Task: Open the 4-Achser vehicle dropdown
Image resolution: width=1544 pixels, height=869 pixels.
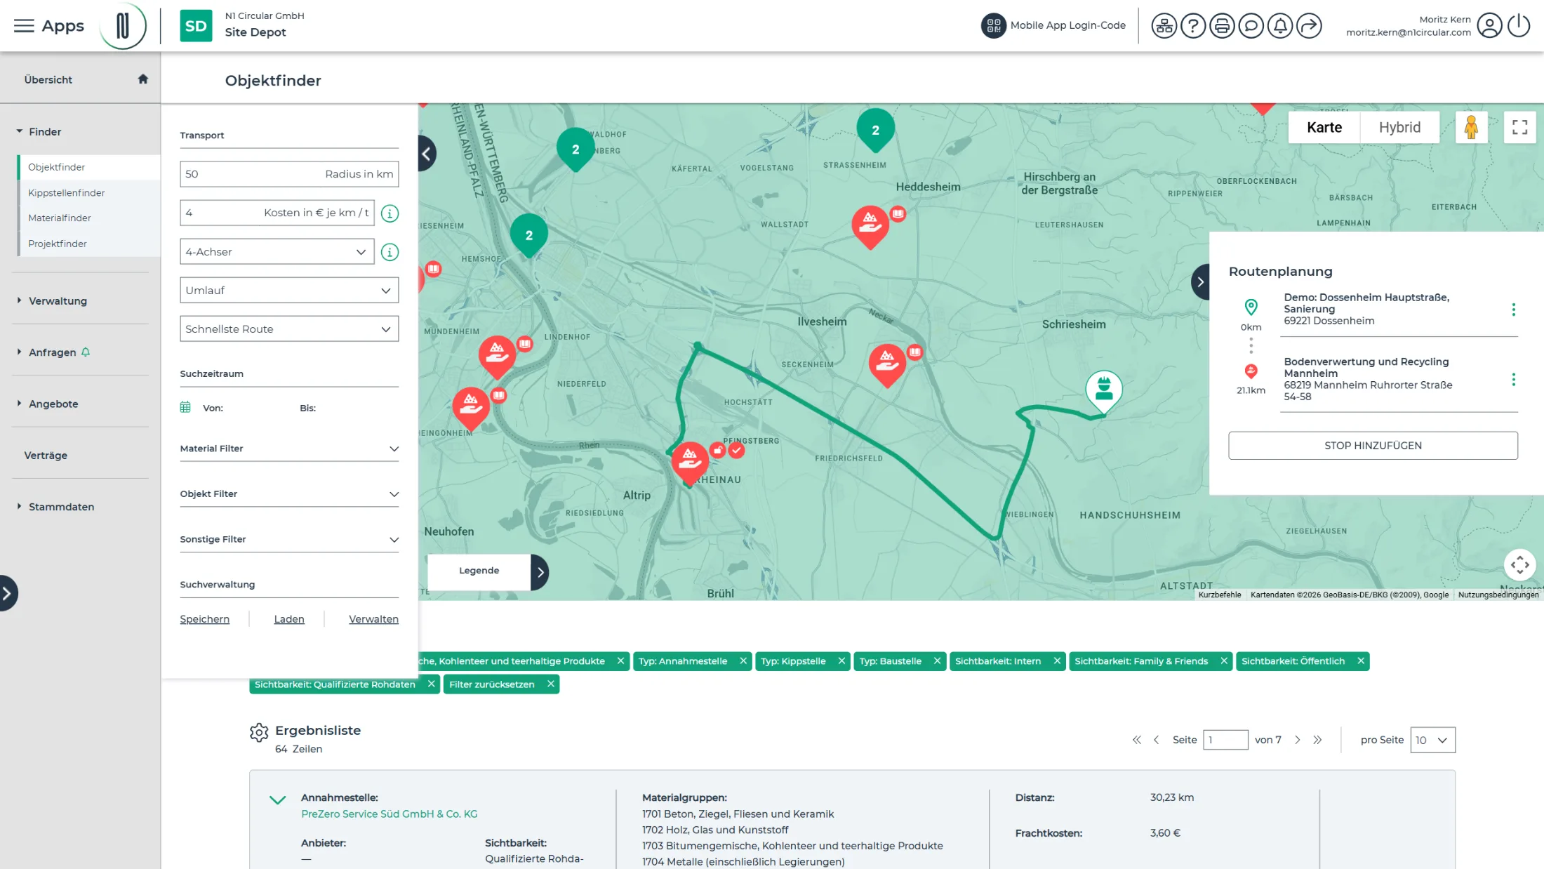Action: coord(277,252)
